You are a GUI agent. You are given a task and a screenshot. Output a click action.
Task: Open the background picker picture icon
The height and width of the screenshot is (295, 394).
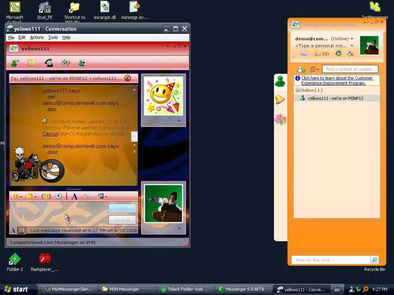[x=100, y=196]
